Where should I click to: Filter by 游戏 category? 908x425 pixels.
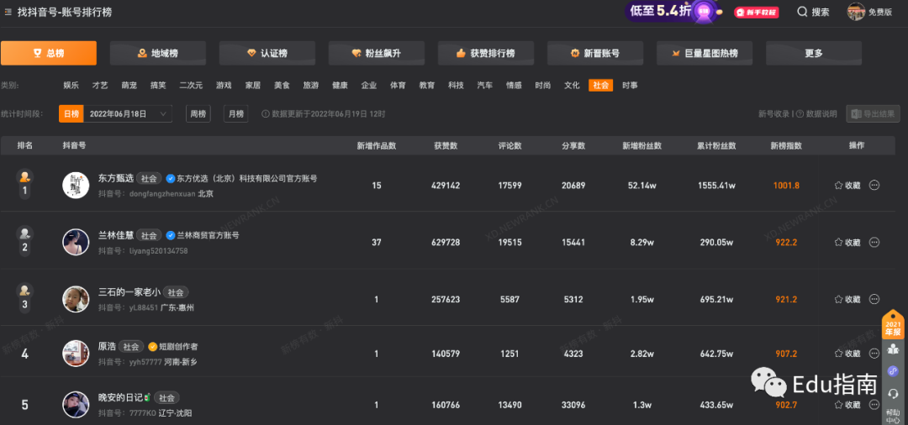(x=224, y=85)
